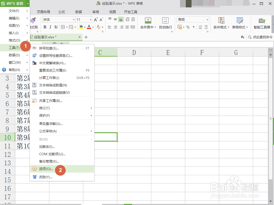This screenshot has width=274, height=205.
Task: Click the 自动换行 wrap text icon
Action: point(165,27)
